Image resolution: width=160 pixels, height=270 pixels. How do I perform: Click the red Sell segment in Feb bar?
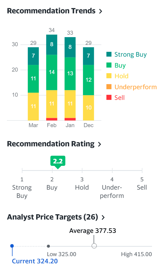[52, 119]
